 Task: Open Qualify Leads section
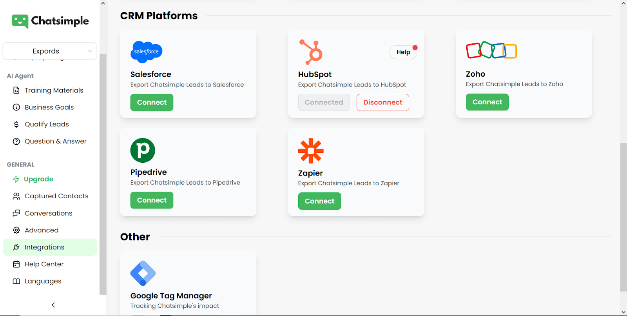coord(47,124)
